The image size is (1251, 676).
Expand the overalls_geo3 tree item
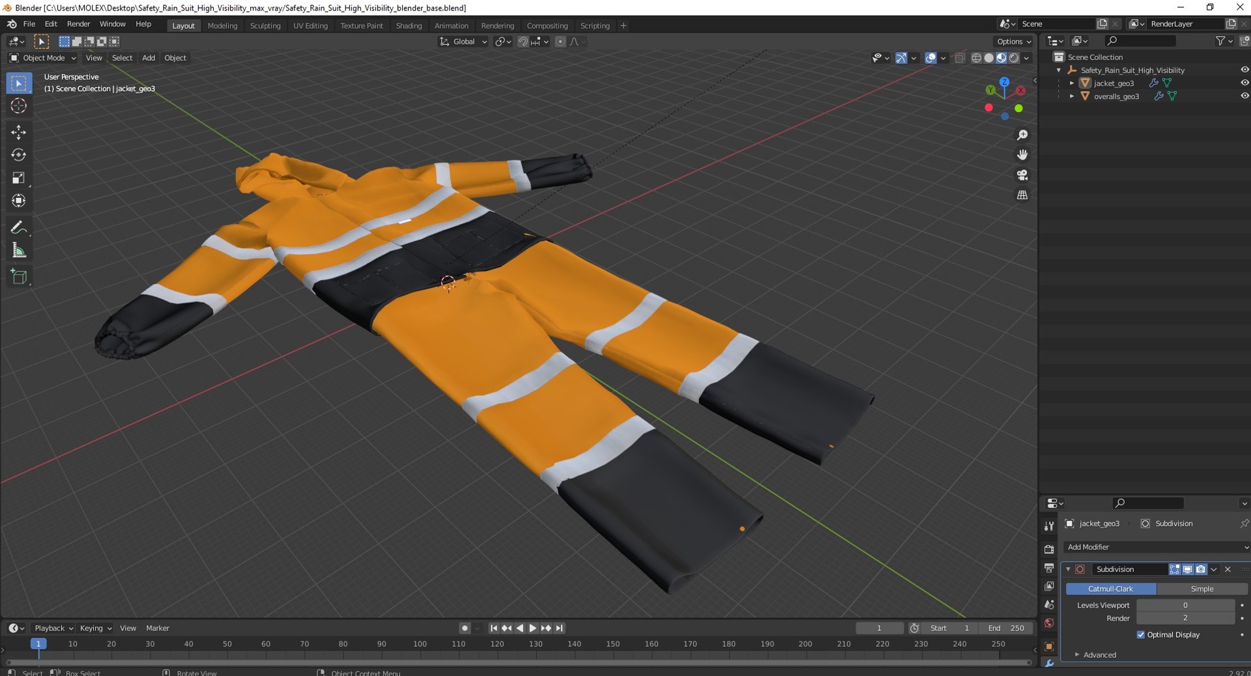pyautogui.click(x=1072, y=96)
